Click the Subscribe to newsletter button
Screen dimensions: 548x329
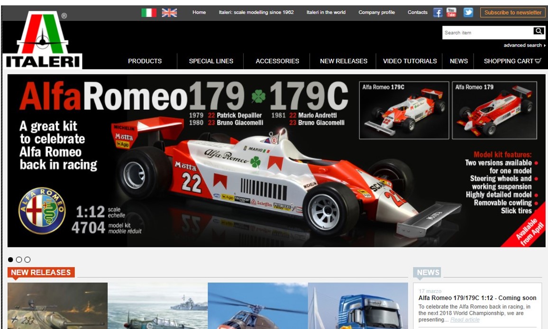512,13
